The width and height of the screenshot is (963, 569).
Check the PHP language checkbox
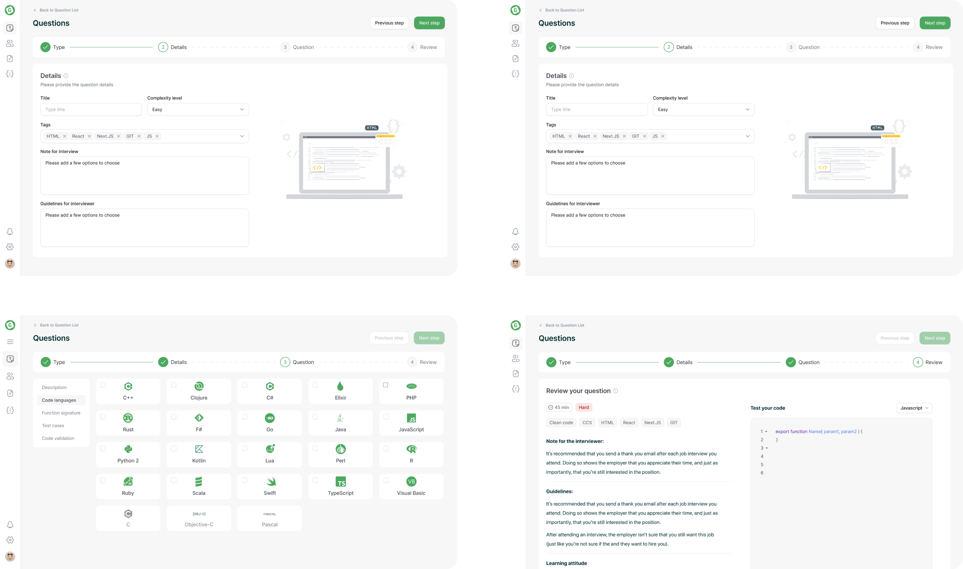pyautogui.click(x=385, y=385)
